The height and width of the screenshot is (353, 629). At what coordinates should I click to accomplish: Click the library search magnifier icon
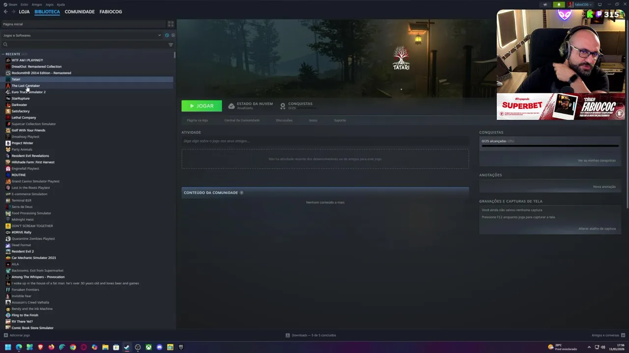[5, 45]
